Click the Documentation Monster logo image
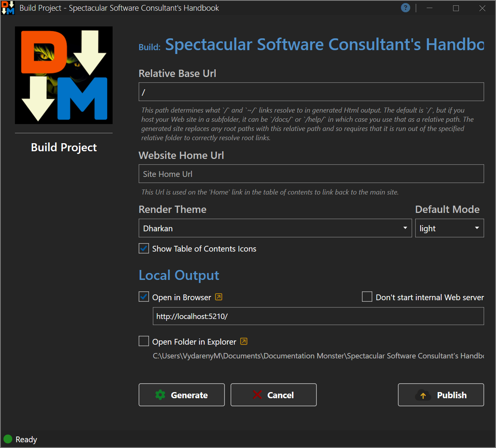Viewport: 496px width, 448px height. tap(64, 75)
